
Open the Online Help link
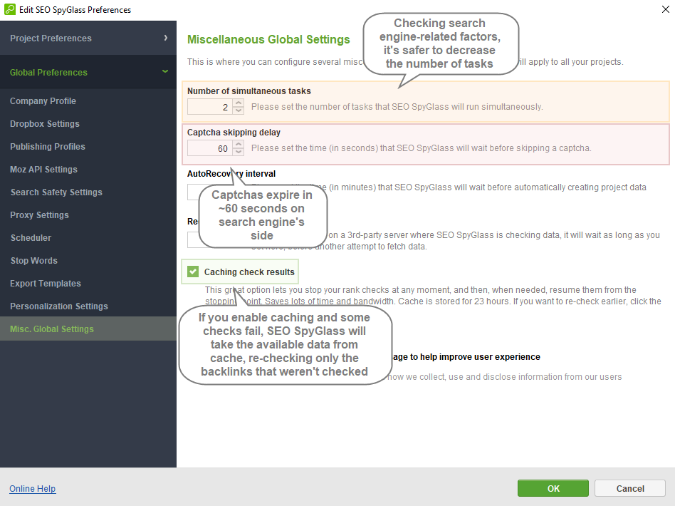[32, 488]
